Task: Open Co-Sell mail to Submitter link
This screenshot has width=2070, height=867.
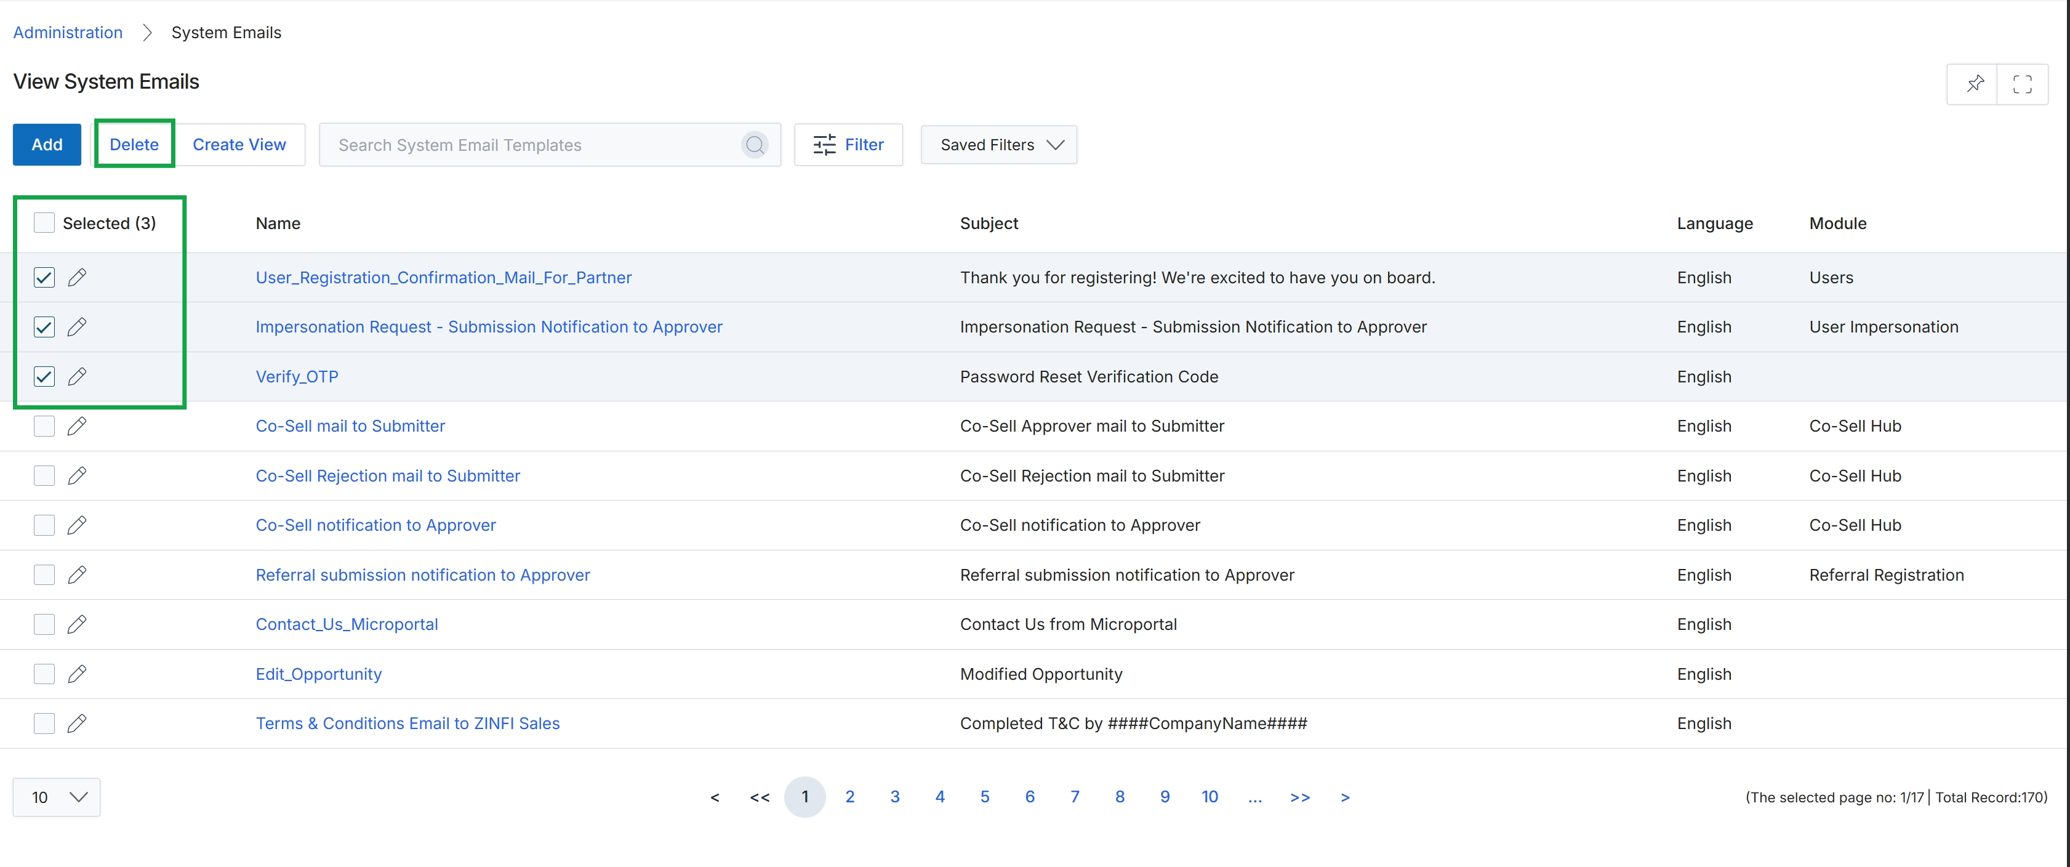Action: [350, 426]
